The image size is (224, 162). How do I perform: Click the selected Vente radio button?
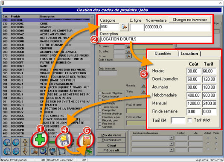216,138
